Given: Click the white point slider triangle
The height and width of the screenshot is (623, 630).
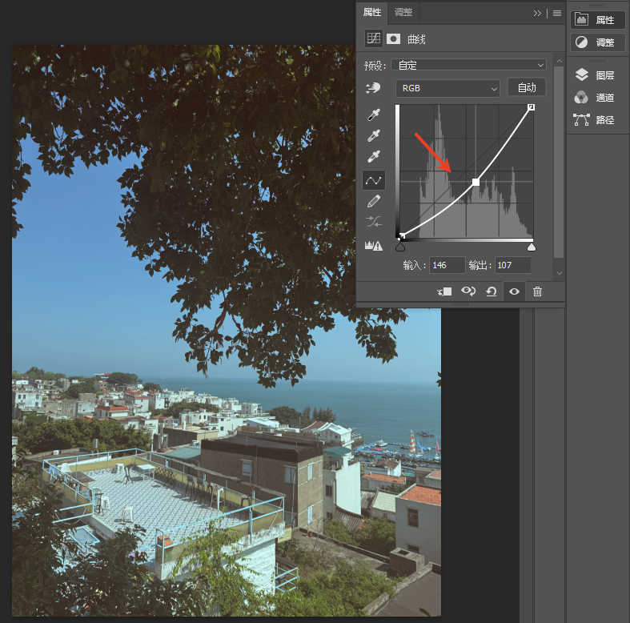Looking at the screenshot, I should [532, 247].
